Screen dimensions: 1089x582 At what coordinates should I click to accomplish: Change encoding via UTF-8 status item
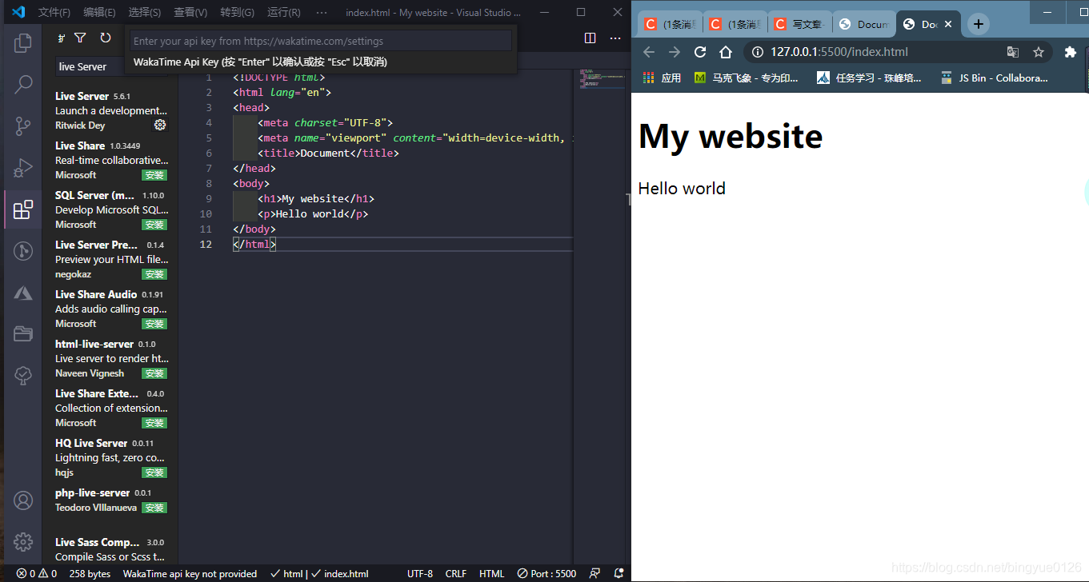tap(420, 573)
